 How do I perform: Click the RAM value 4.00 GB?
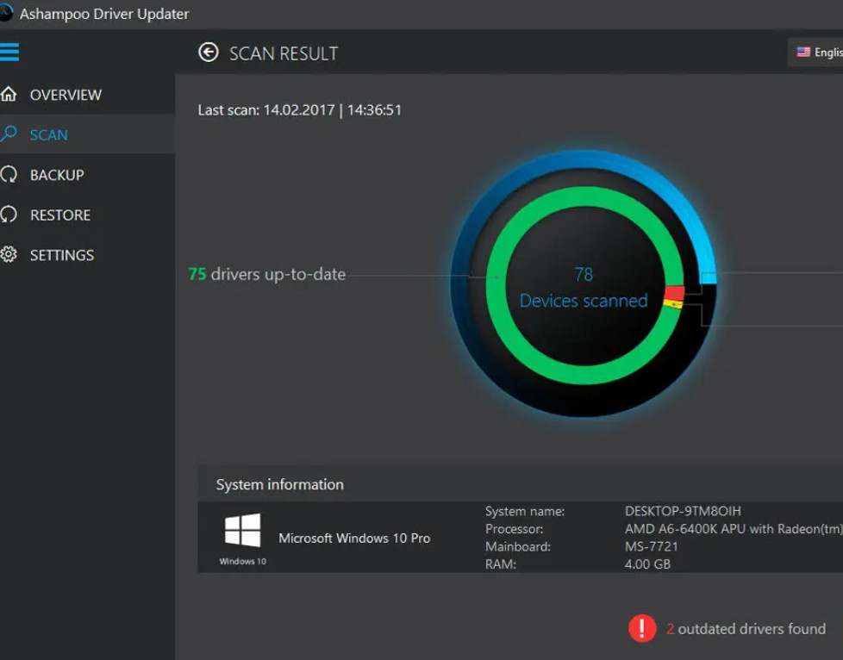[647, 564]
